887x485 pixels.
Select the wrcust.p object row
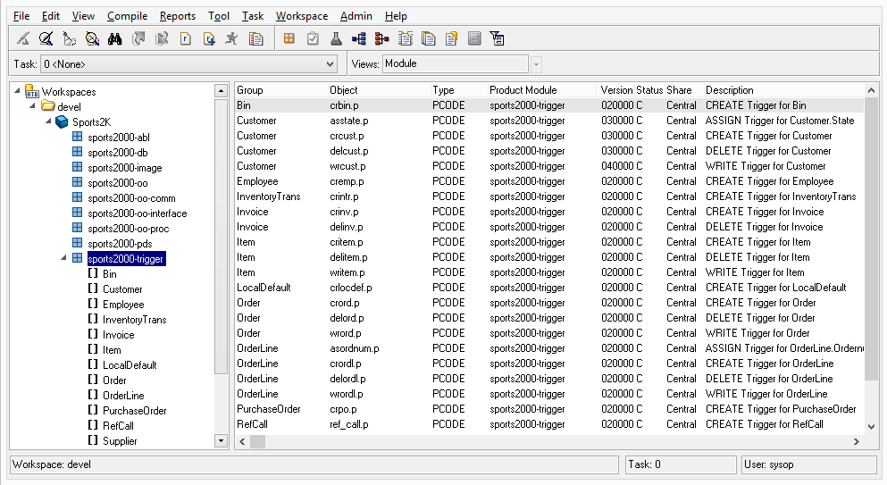[549, 166]
